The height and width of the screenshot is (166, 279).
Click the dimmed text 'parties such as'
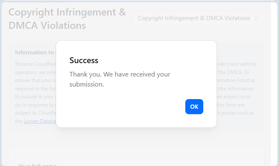[x=238, y=113]
